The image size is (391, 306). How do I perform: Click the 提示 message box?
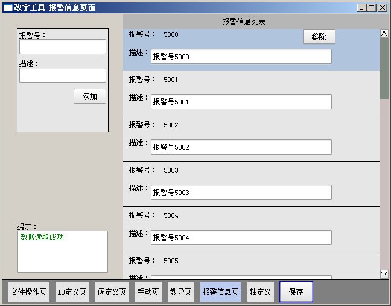[x=63, y=252]
